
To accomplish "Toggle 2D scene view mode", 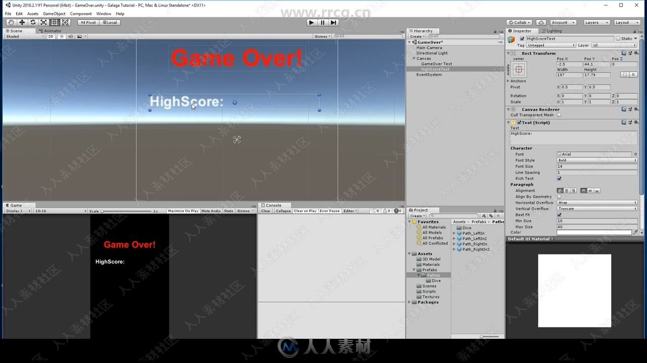I will [x=51, y=36].
